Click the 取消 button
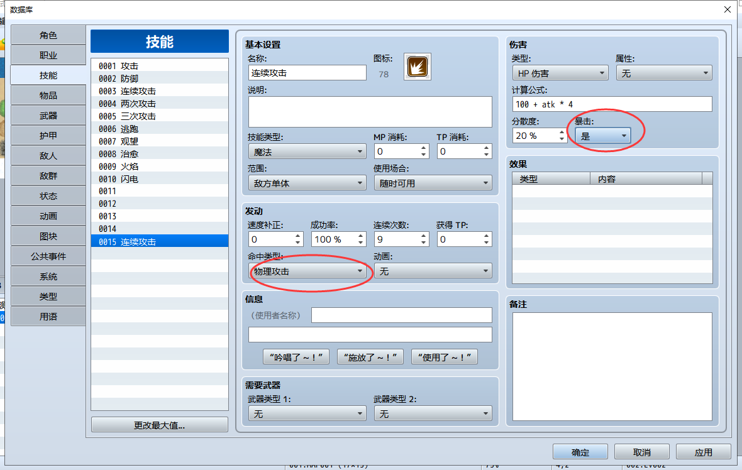Image resolution: width=742 pixels, height=470 pixels. click(641, 452)
